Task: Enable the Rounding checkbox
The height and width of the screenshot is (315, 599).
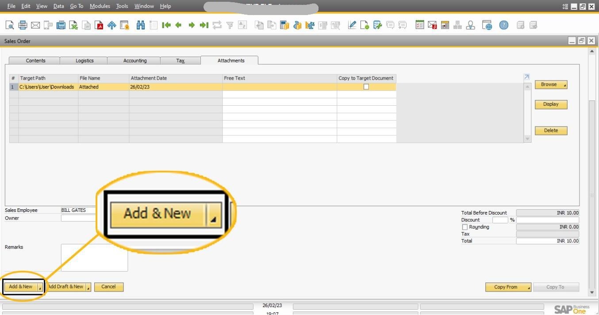Action: (x=465, y=227)
